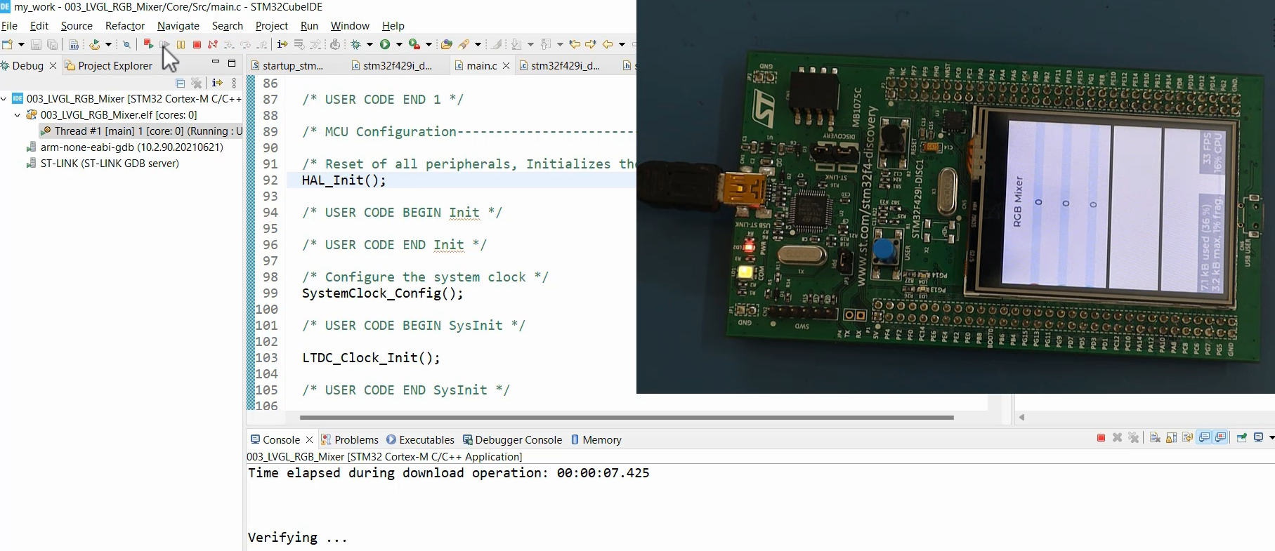This screenshot has width=1275, height=551.
Task: Collapse the 003_LVGL_RGB_Mixer.elf tree node
Action: pyautogui.click(x=18, y=115)
